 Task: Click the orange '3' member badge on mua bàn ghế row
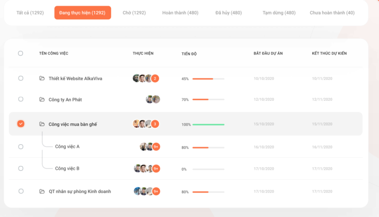(x=155, y=124)
